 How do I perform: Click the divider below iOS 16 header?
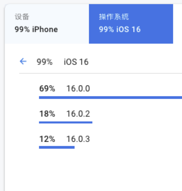pyautogui.click(x=101, y=73)
